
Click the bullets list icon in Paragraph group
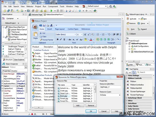coord(98,34)
